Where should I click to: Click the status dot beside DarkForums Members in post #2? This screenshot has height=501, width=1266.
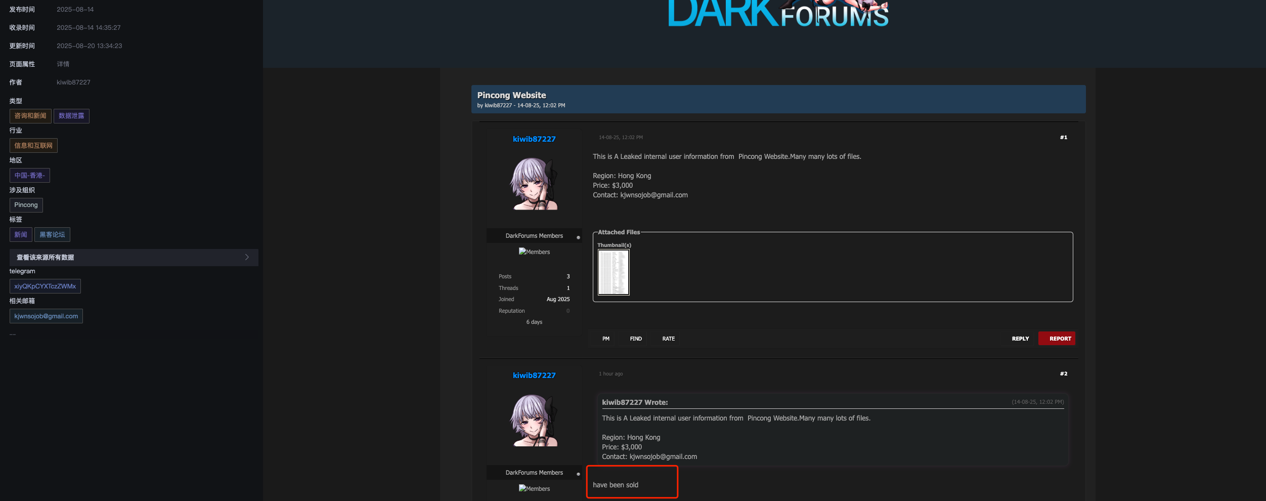[578, 474]
